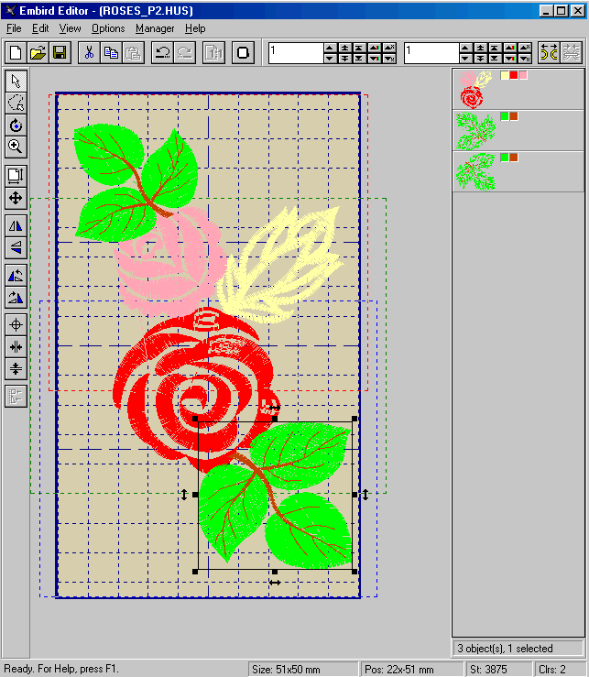The height and width of the screenshot is (677, 589).
Task: Decrease the second number field with down arrow
Action: click(x=465, y=59)
